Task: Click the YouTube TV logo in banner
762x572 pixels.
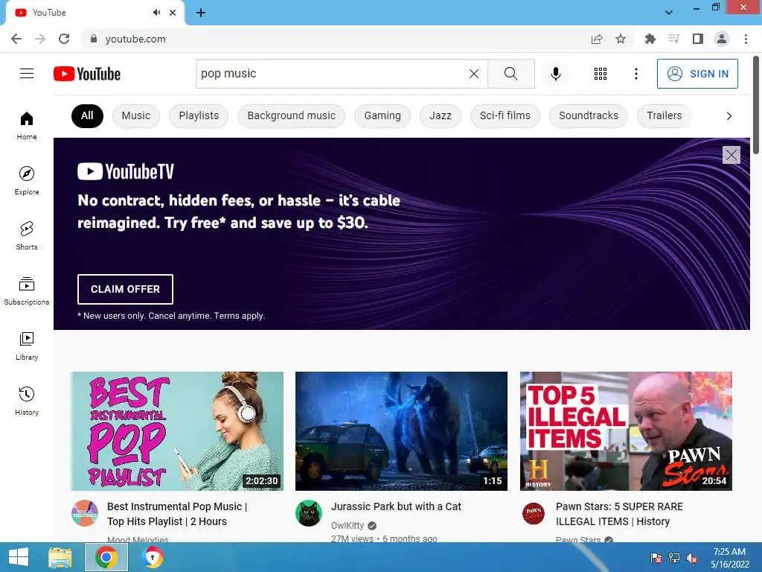Action: click(126, 171)
